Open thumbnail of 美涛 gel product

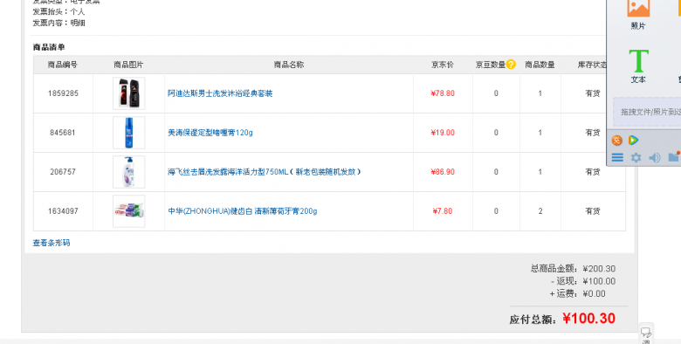[129, 133]
